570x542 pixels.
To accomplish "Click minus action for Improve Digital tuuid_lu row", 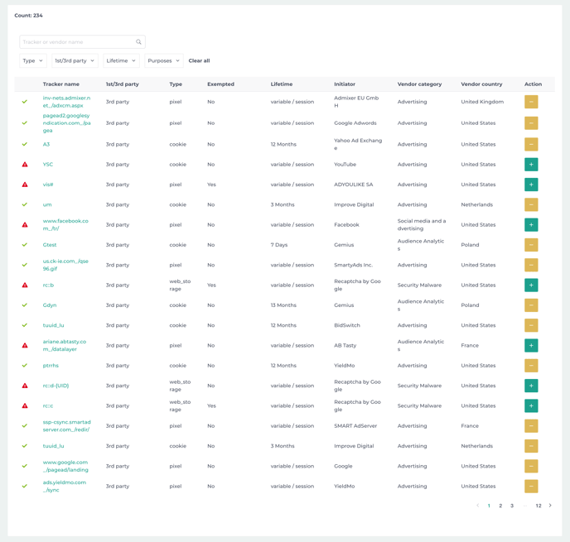I will point(531,446).
